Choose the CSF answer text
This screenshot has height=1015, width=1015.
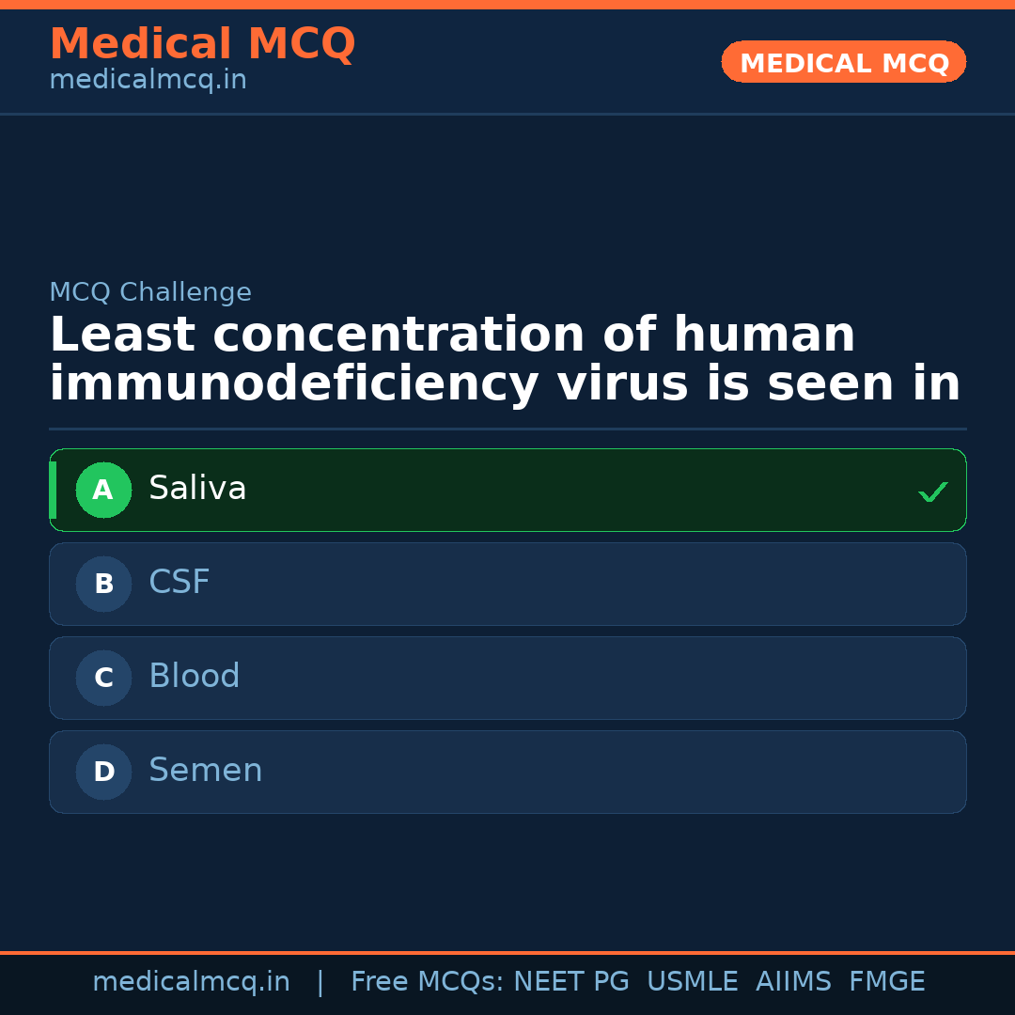pyautogui.click(x=180, y=583)
